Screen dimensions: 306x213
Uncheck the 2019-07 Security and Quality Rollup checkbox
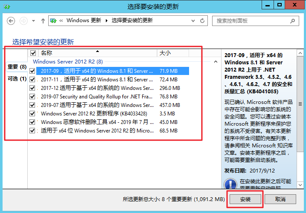tap(32, 96)
